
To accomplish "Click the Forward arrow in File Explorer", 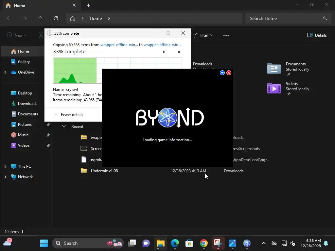I will (x=25, y=18).
